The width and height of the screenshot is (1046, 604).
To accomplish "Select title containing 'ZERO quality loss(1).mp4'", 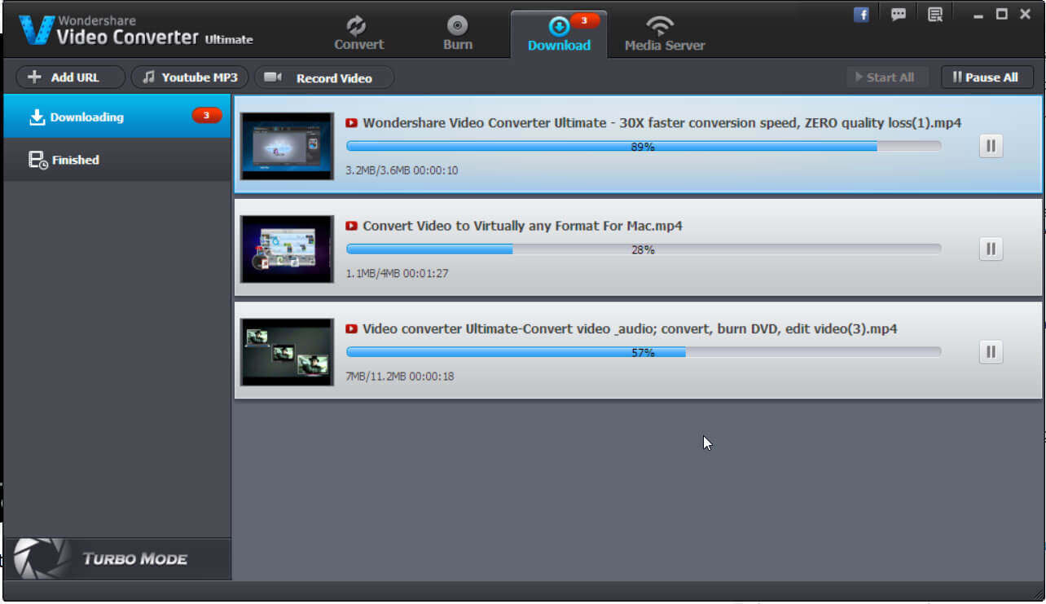I will 662,123.
